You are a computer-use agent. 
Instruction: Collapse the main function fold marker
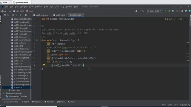(x=41, y=40)
